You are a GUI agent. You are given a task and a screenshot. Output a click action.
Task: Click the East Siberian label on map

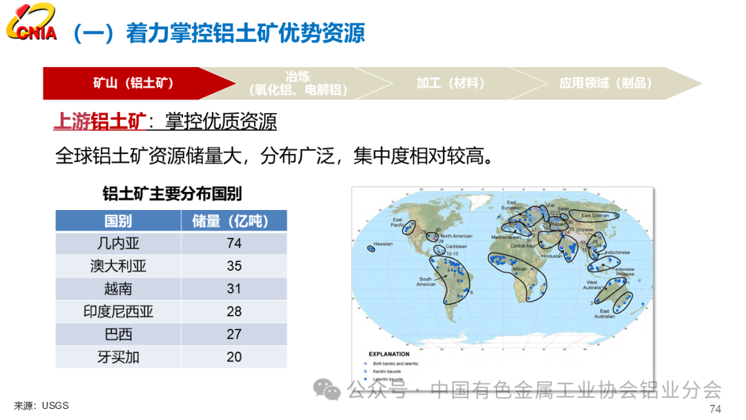(595, 216)
